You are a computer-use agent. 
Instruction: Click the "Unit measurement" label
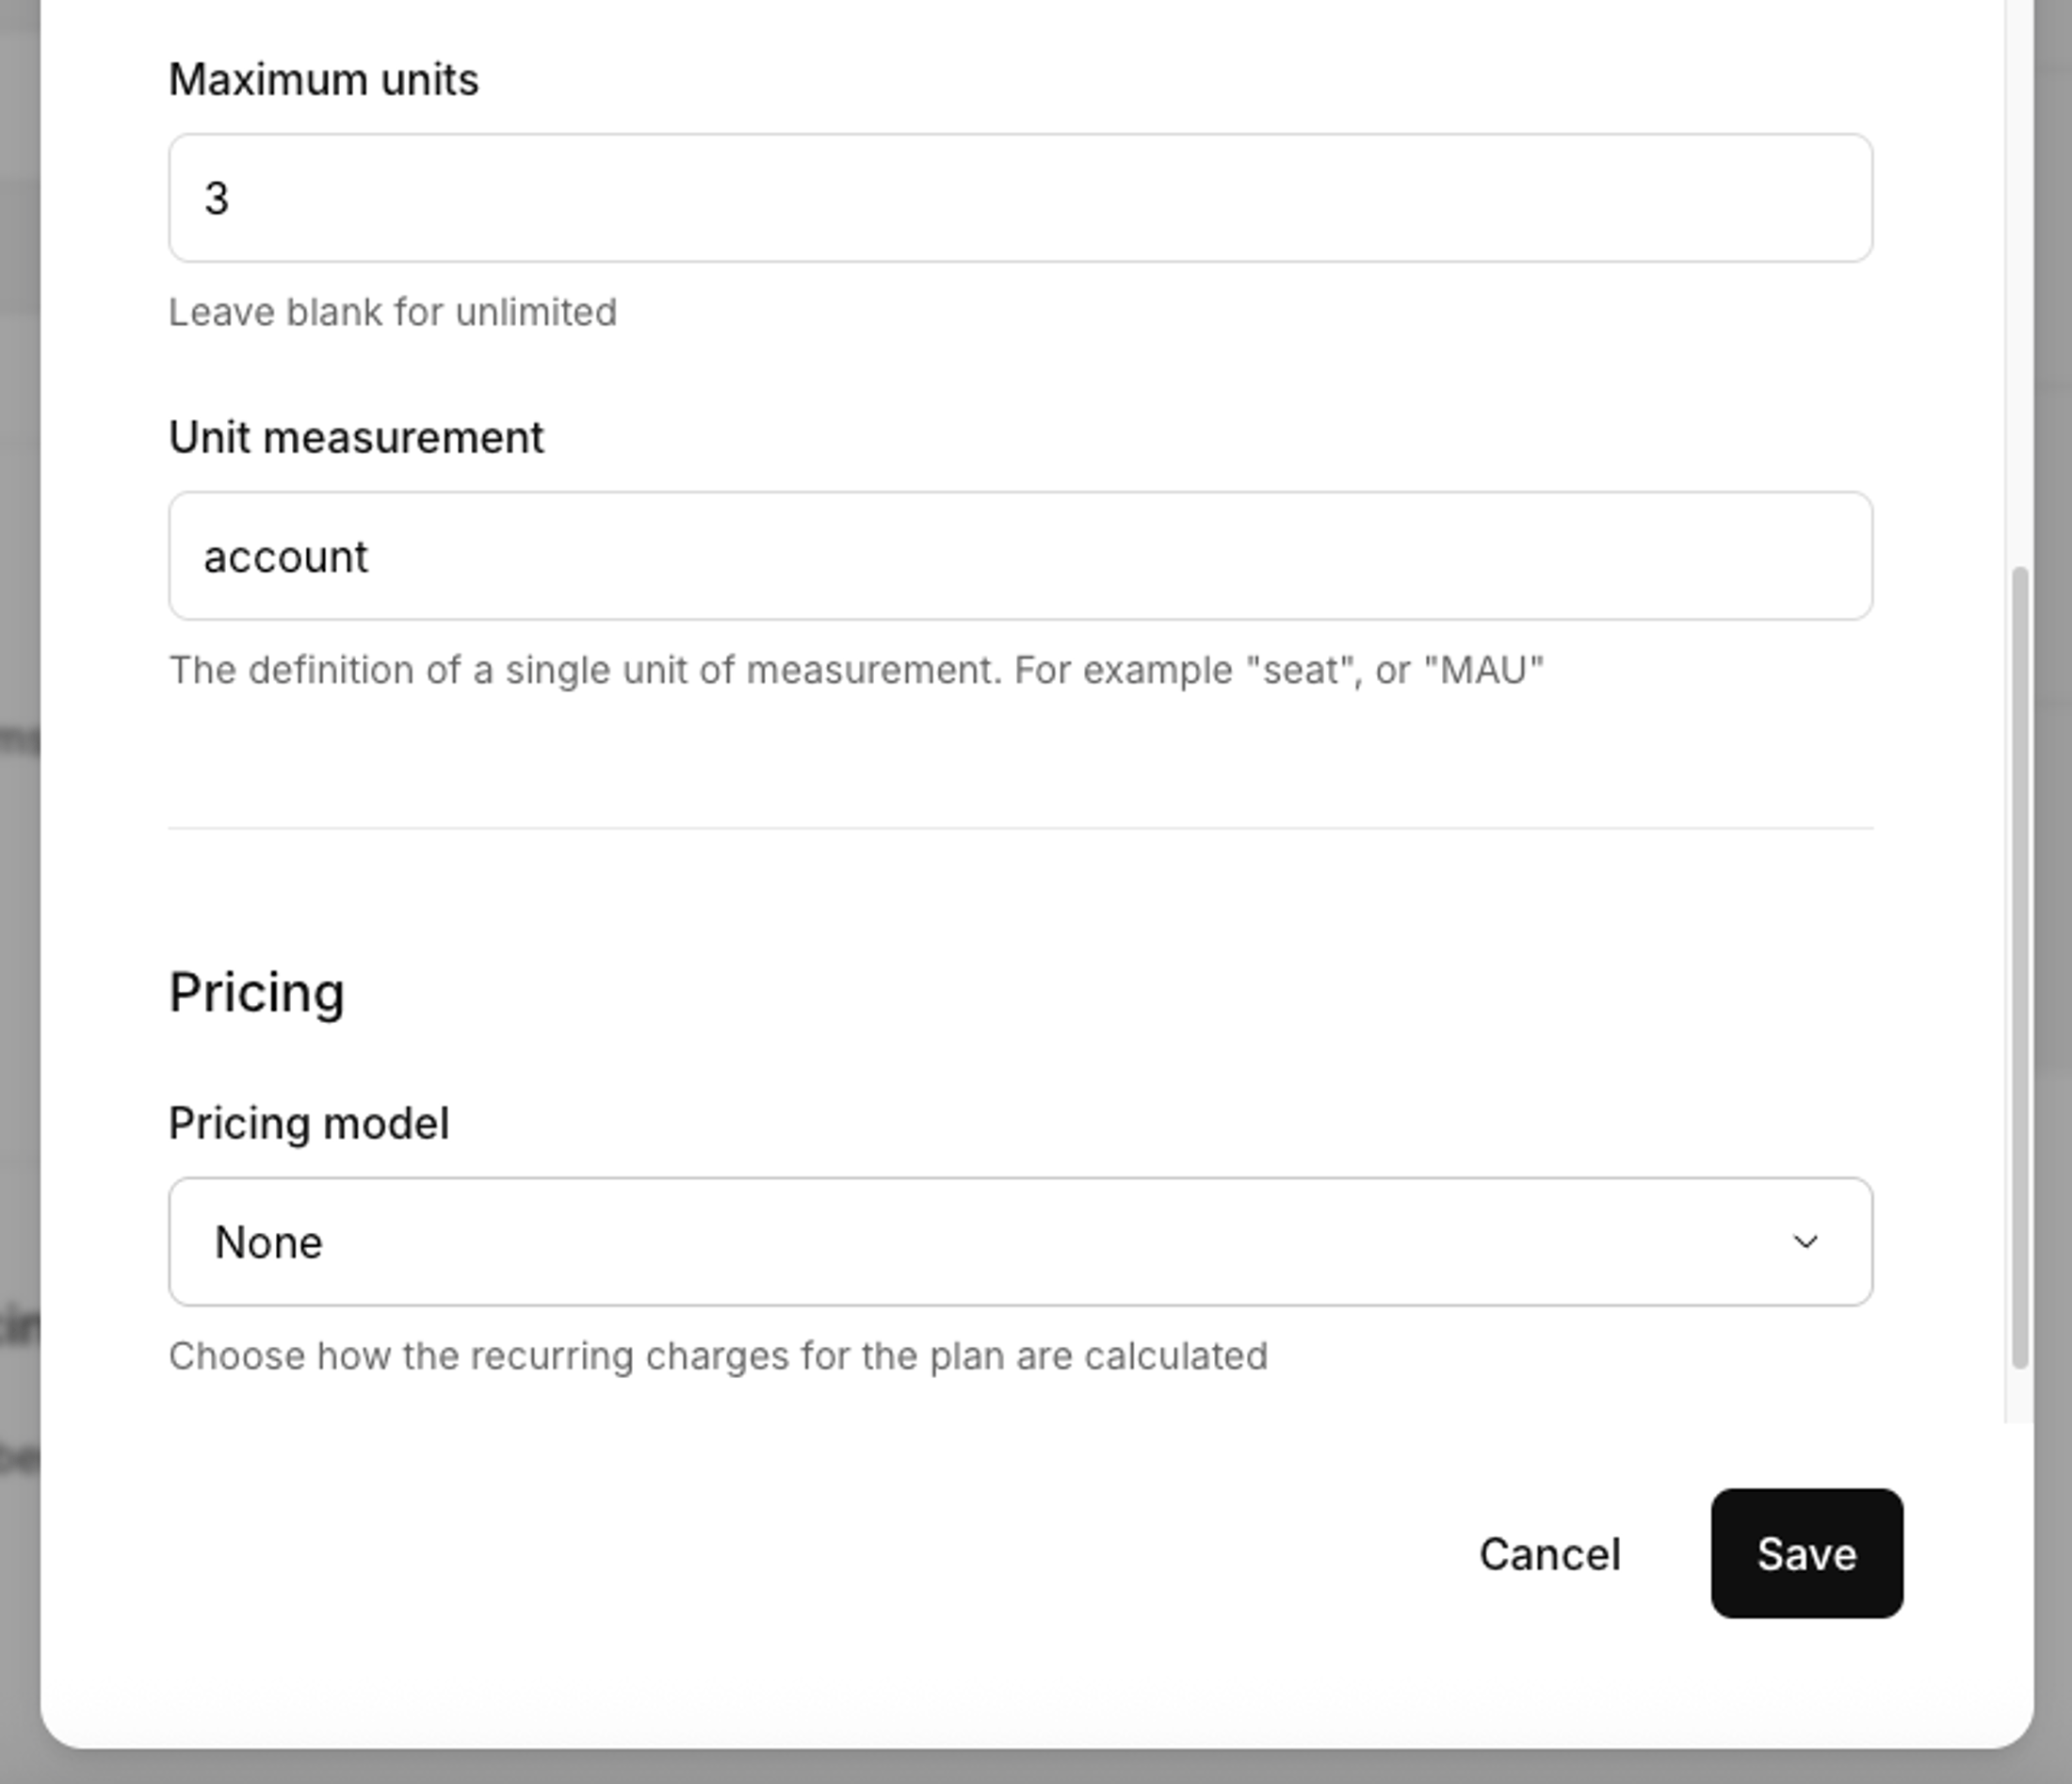pos(356,438)
